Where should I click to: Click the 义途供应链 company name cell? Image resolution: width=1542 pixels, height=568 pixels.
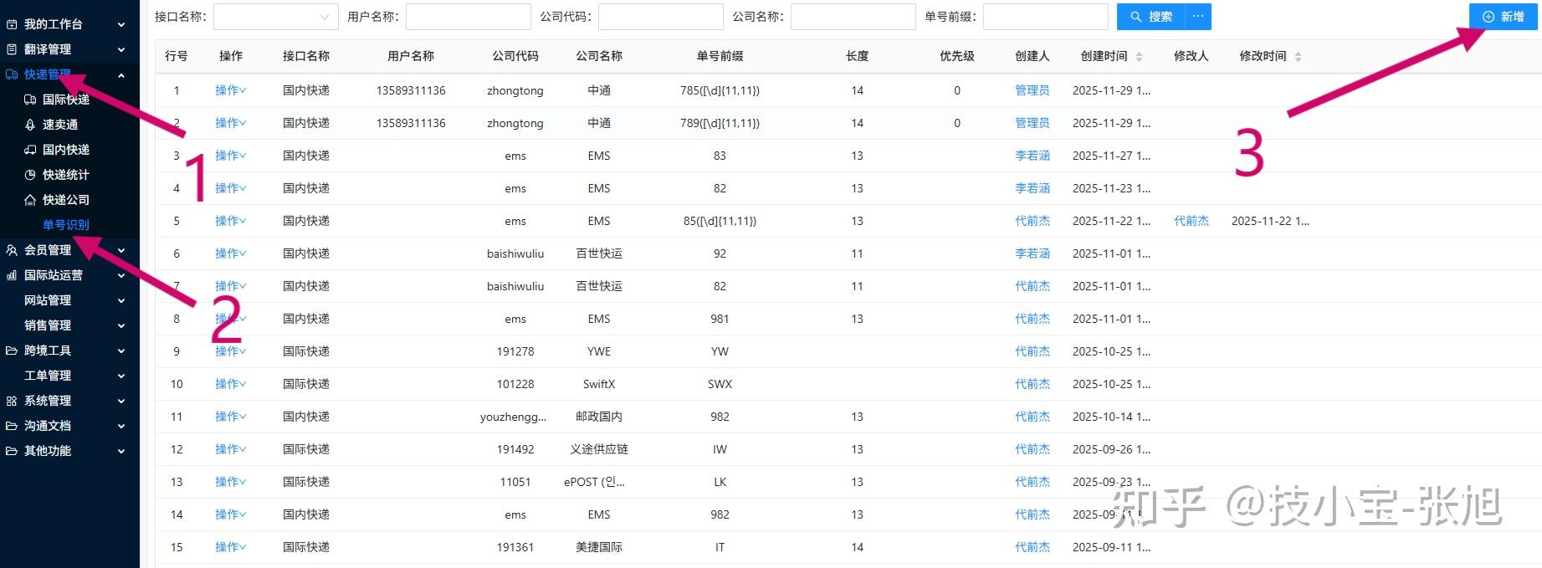599,449
